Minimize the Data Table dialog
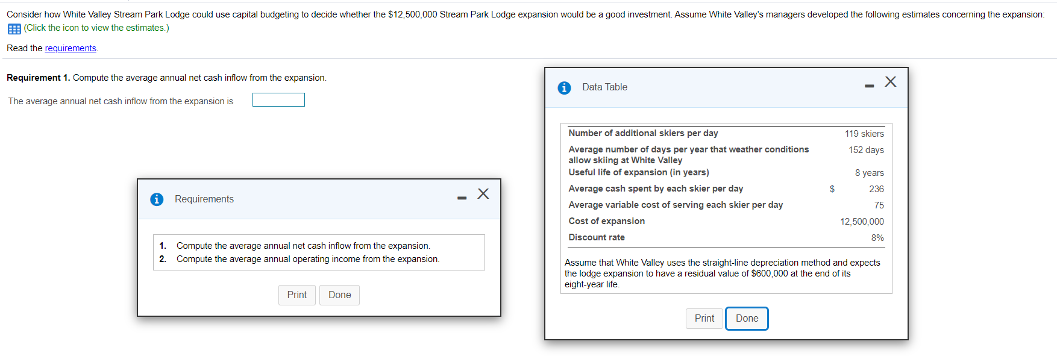1057x356 pixels. pyautogui.click(x=869, y=86)
